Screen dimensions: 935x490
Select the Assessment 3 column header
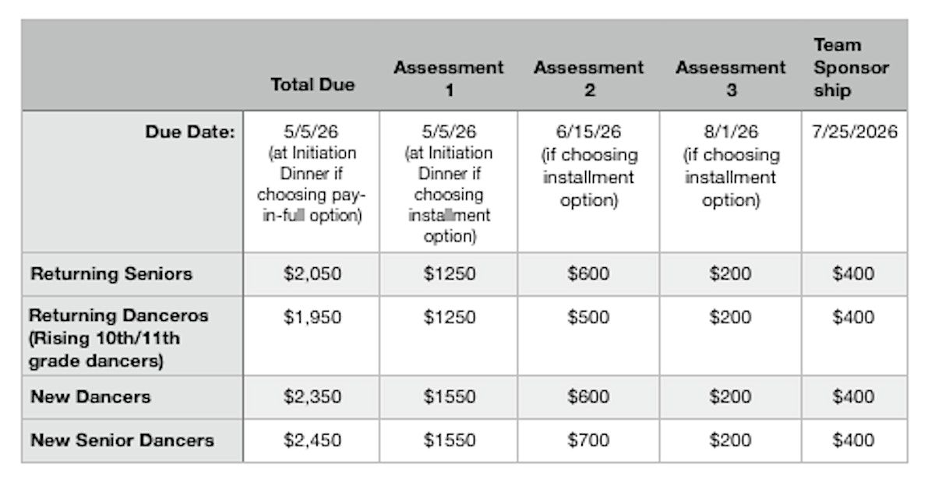pos(730,78)
